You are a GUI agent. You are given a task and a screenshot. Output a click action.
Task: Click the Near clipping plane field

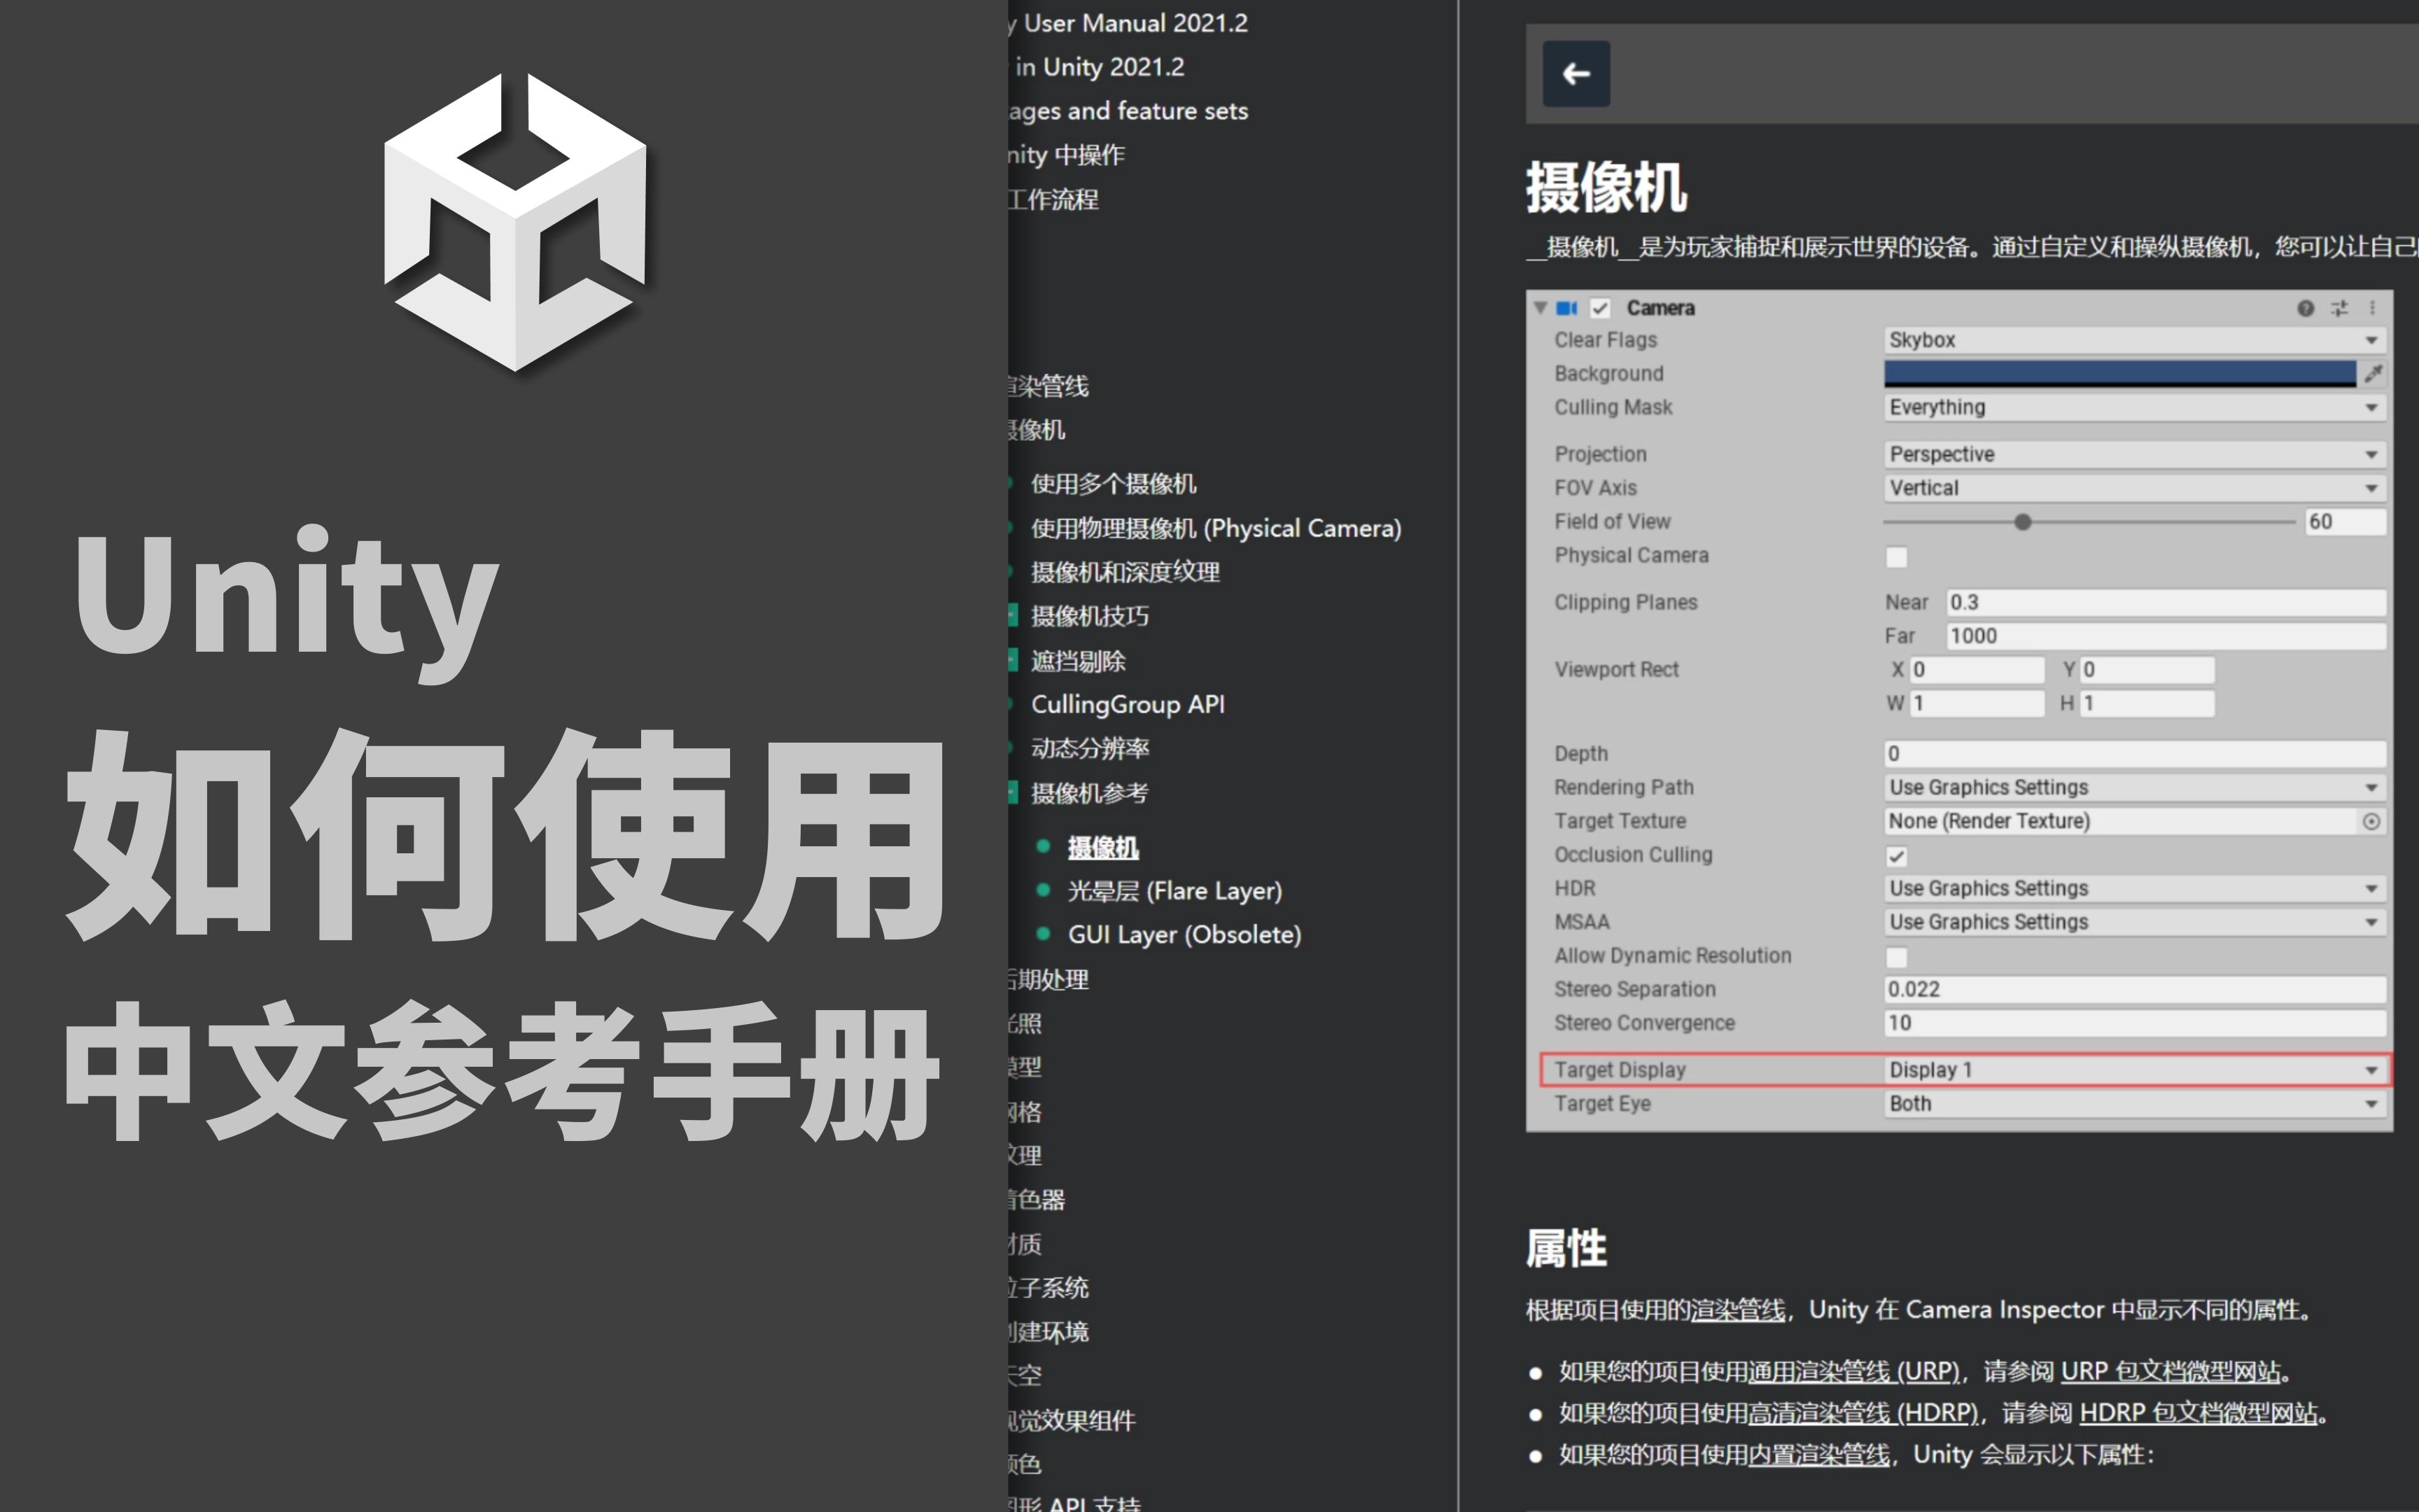2165,602
